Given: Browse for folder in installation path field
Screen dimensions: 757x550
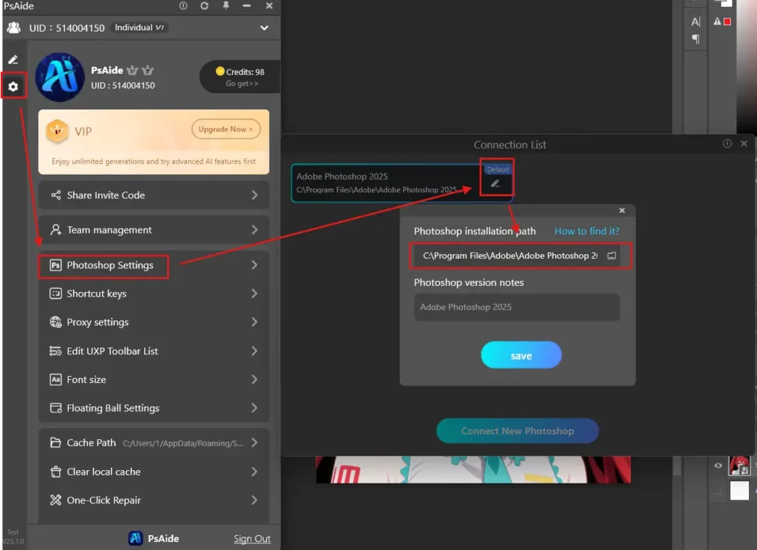Looking at the screenshot, I should click(x=611, y=255).
